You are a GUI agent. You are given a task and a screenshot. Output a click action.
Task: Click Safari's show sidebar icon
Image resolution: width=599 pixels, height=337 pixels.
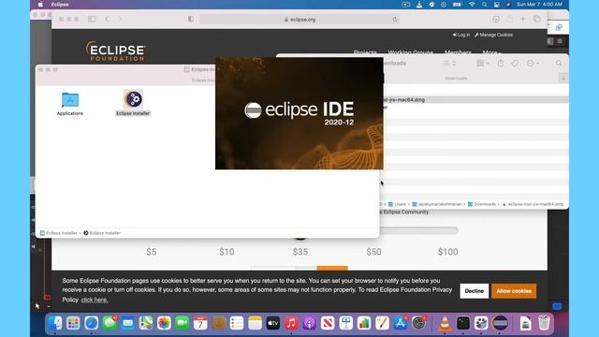coord(92,19)
